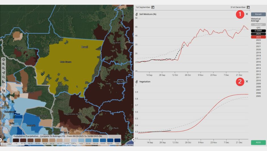Close the Soil Moisture chart
Image resolution: width=267 pixels, height=151 pixels.
coord(247,14)
